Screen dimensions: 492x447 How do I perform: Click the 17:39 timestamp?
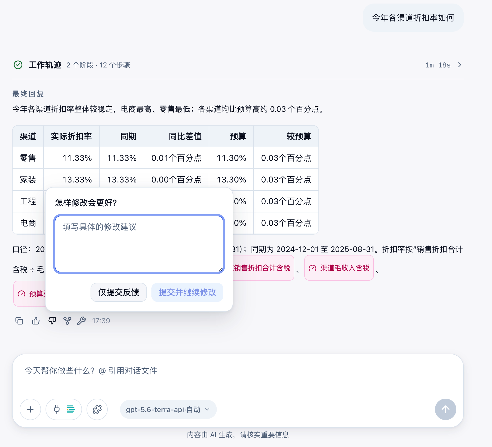click(x=101, y=321)
